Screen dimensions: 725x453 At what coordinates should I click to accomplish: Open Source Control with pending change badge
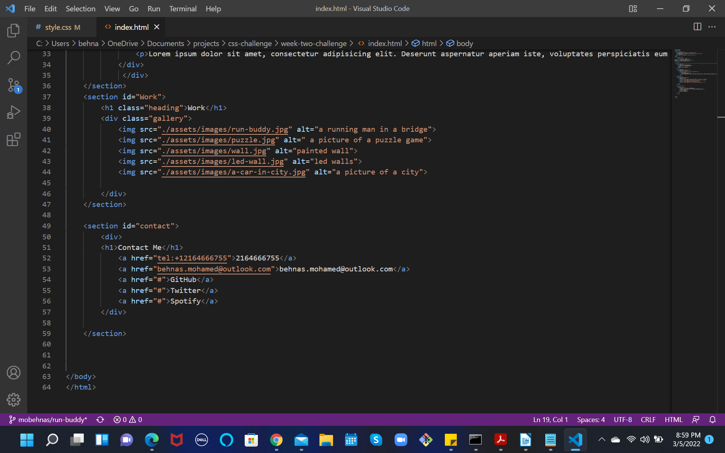coord(14,85)
